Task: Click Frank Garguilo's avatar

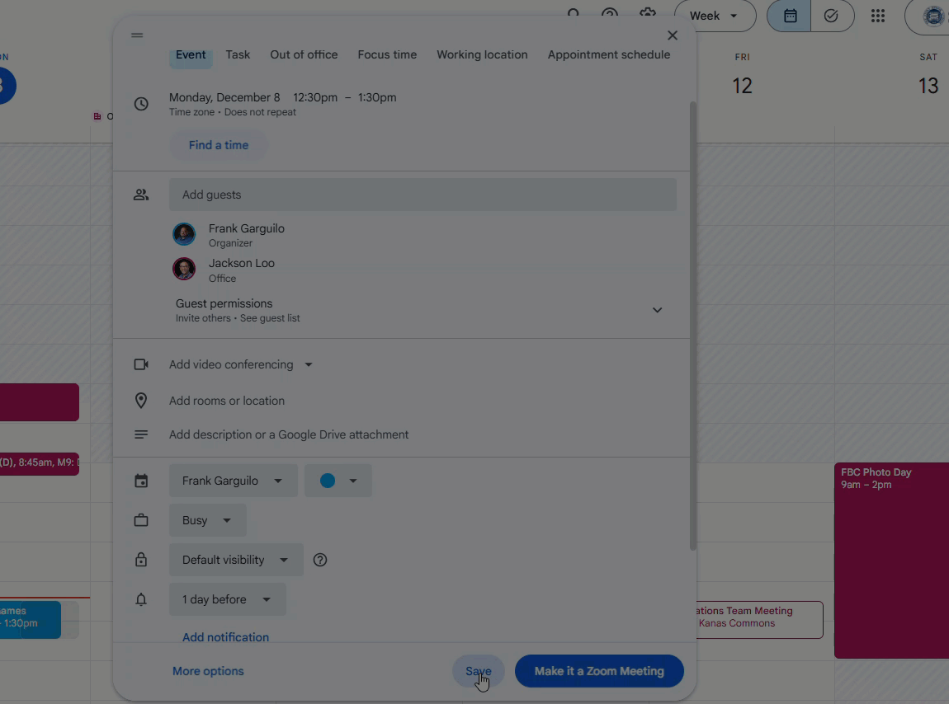Action: point(184,234)
